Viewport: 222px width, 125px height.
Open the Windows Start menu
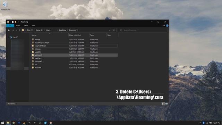tap(2, 123)
